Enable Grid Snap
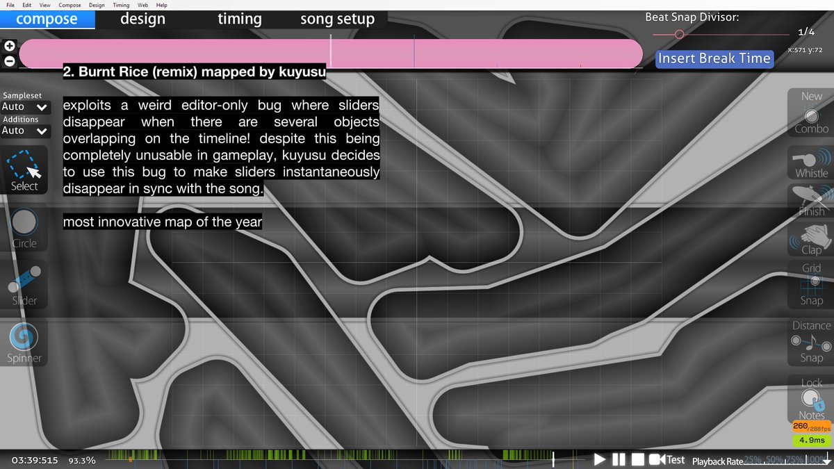Screen dimensions: 834x469 point(811,285)
